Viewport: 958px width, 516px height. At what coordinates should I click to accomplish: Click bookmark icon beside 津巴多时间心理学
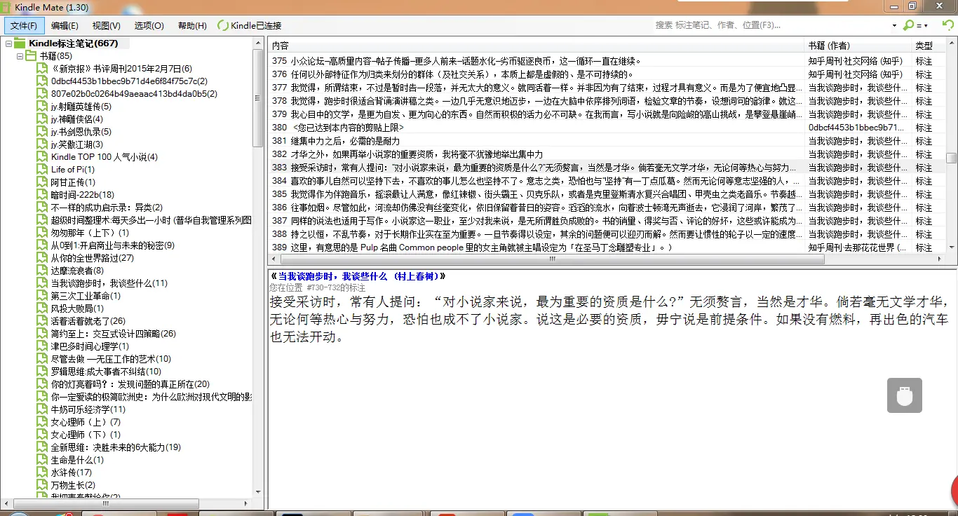click(x=43, y=346)
